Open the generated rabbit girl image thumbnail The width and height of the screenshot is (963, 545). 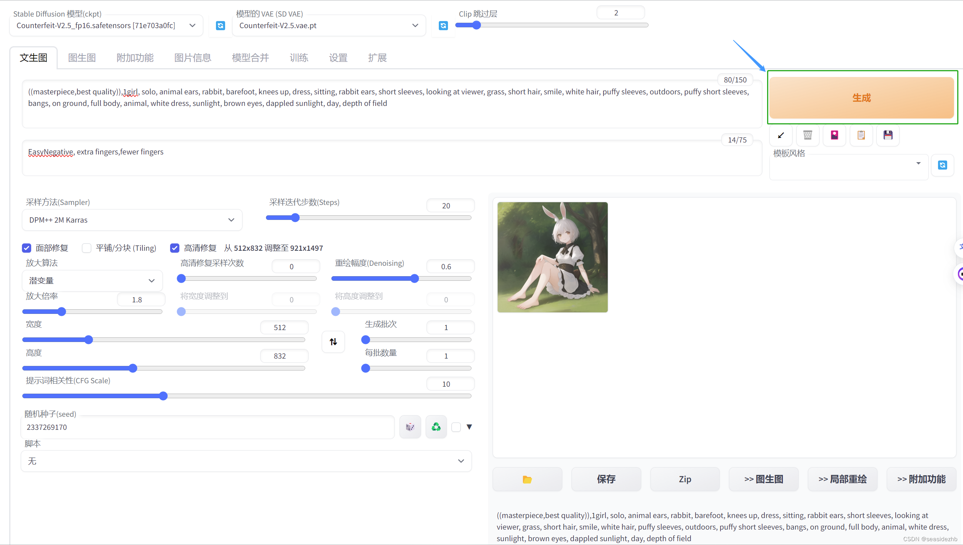pos(552,257)
